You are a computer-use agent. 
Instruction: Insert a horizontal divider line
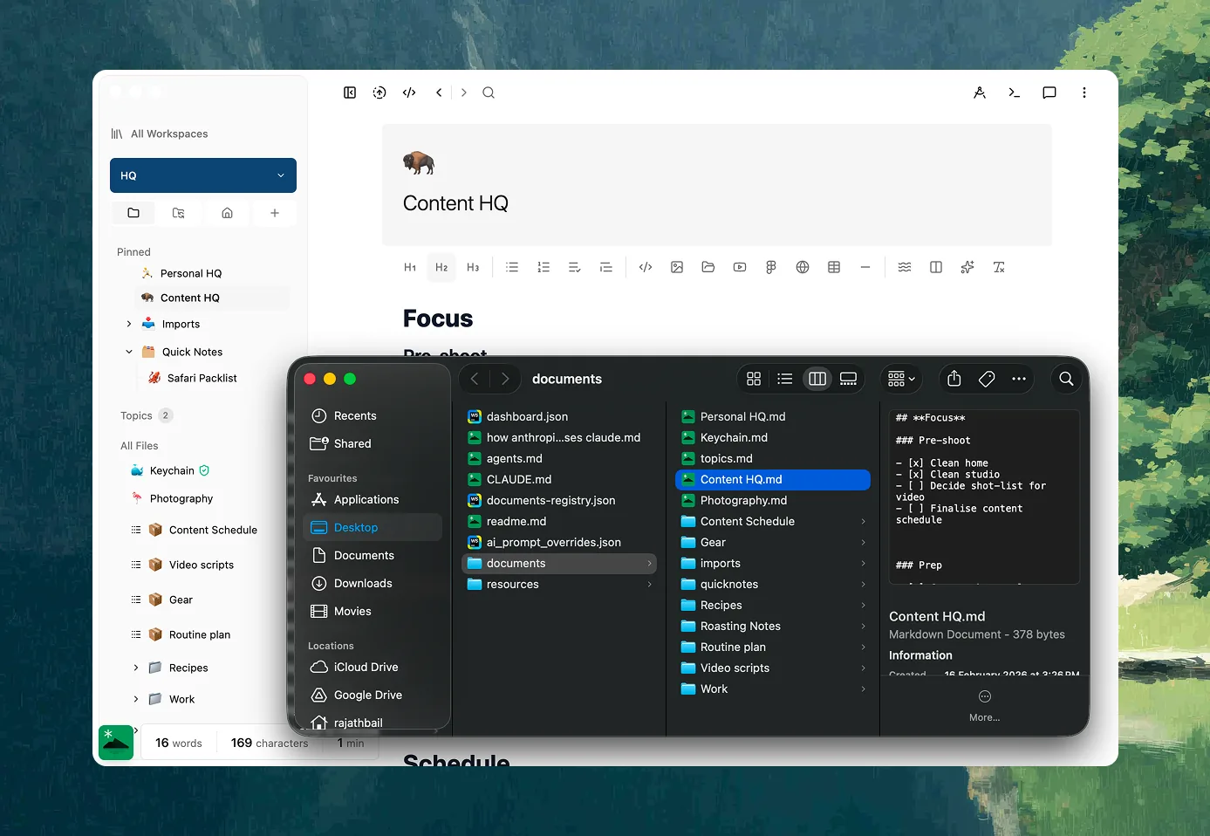865,267
